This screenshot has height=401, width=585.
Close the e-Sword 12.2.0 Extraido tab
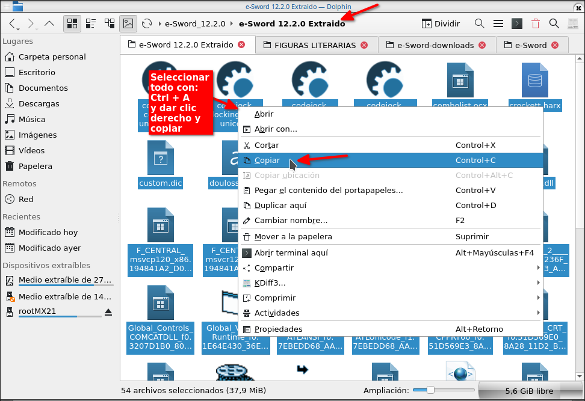tap(241, 44)
